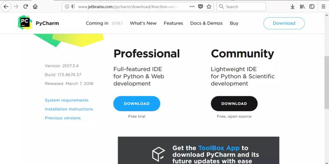Screen dimensions: 329x164
Task: Click the Released: March 7, 2018 text
Action: coord(69,84)
